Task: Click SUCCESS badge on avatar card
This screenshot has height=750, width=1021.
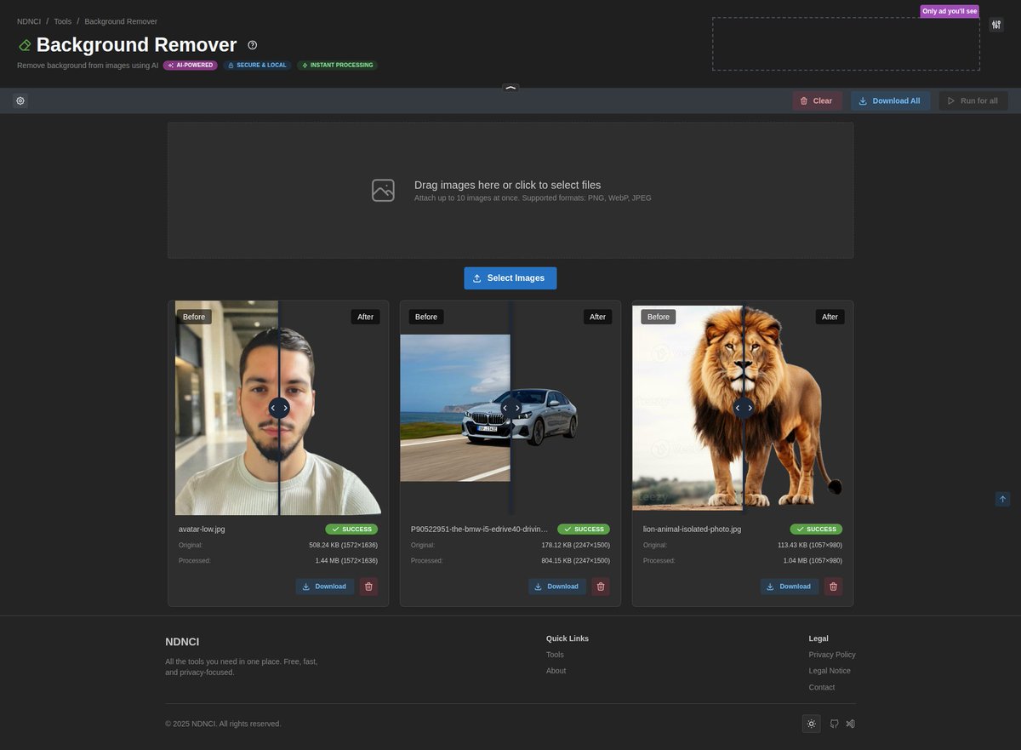Action: point(351,529)
